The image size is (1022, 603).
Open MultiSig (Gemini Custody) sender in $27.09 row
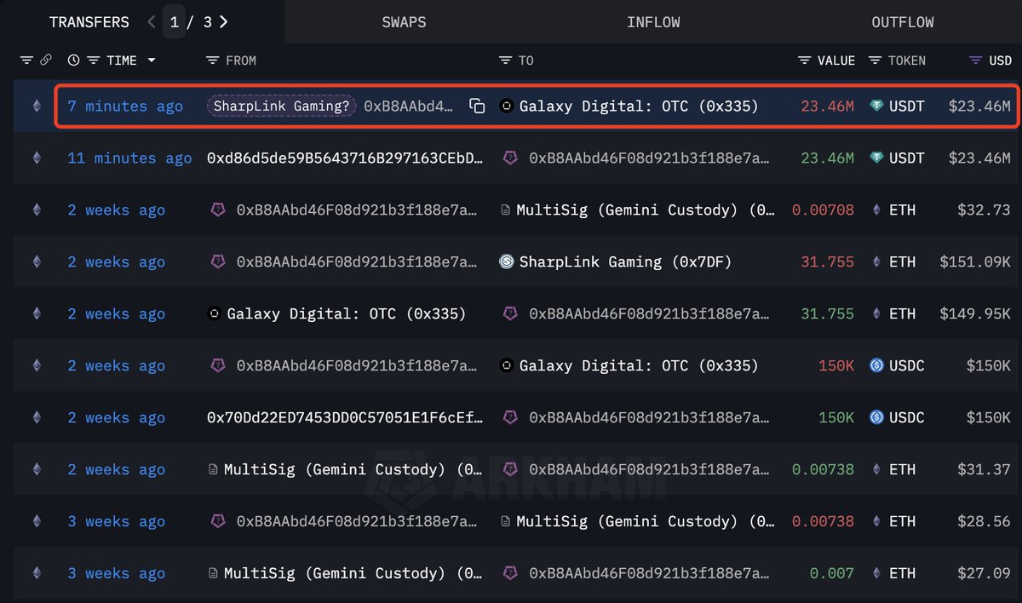click(x=353, y=574)
